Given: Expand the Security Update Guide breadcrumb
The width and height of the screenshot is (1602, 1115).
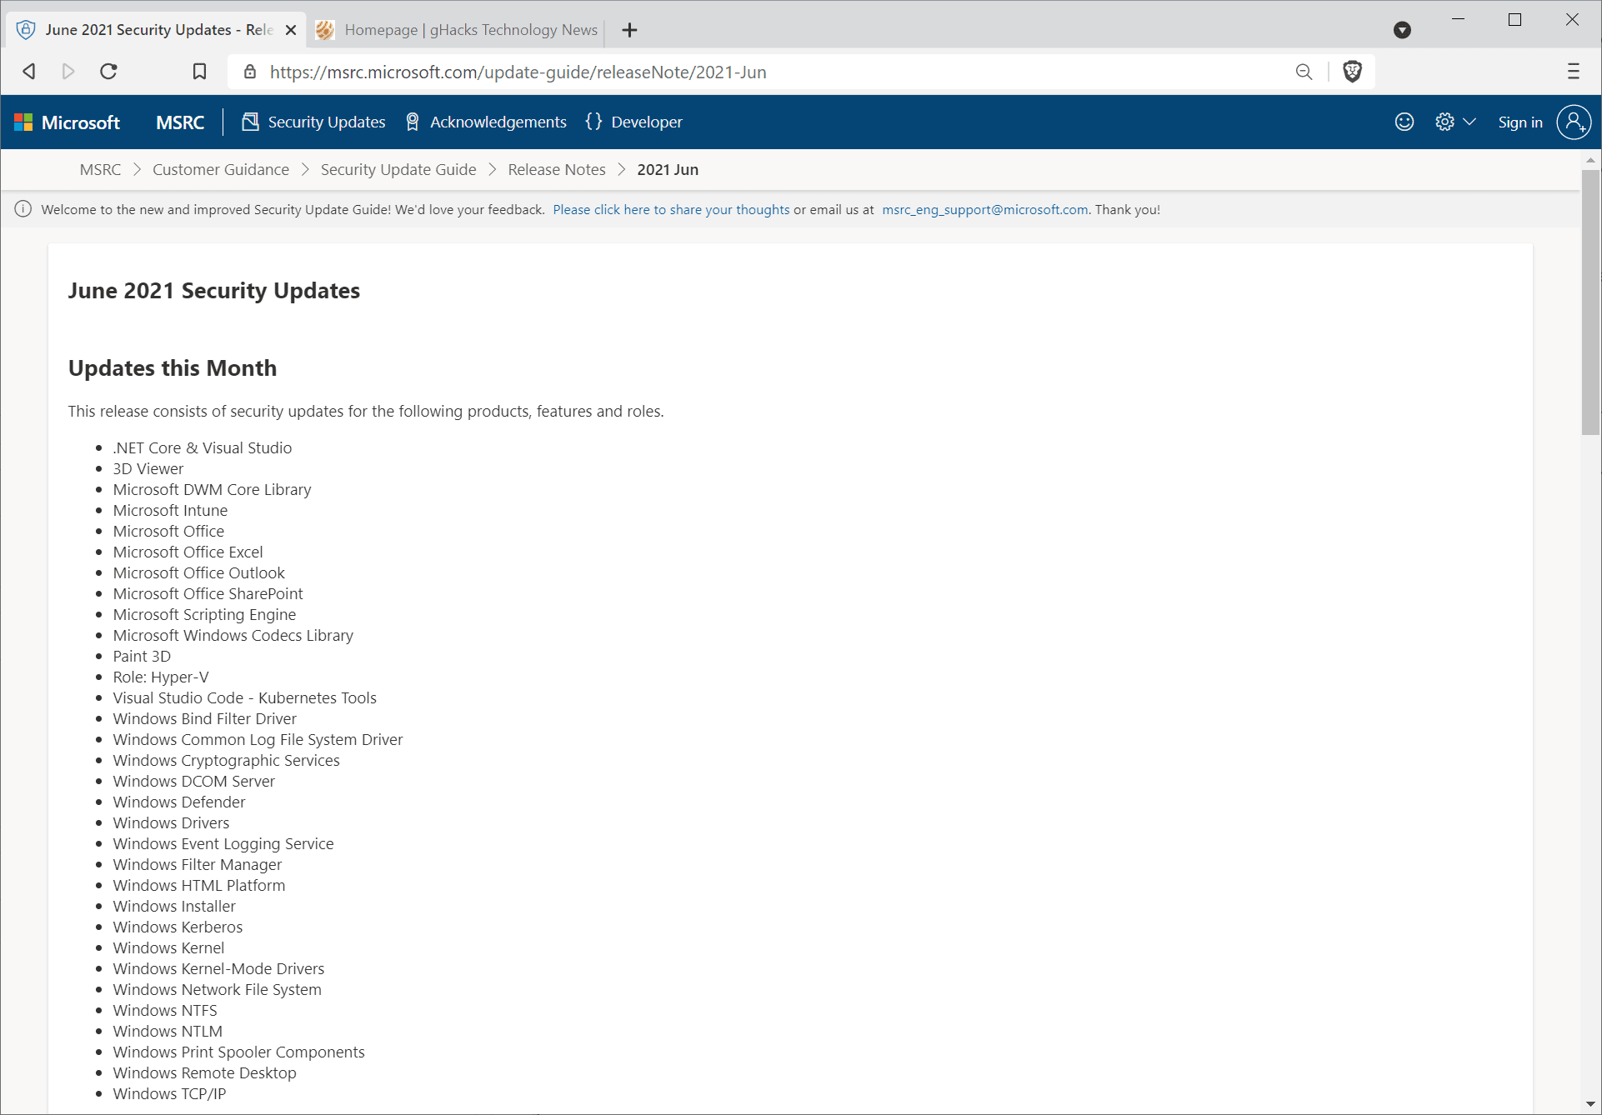Looking at the screenshot, I should coord(398,169).
